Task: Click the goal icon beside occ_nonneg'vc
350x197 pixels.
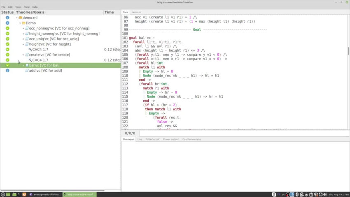Action: pyautogui.click(x=27, y=28)
